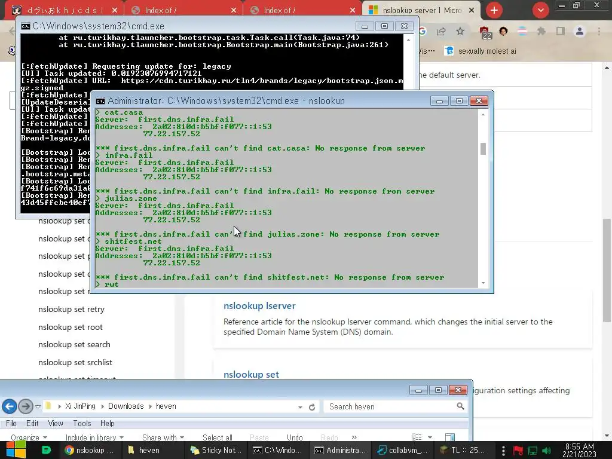
Task: Switch to collabvm taskbar item
Action: (x=402, y=450)
